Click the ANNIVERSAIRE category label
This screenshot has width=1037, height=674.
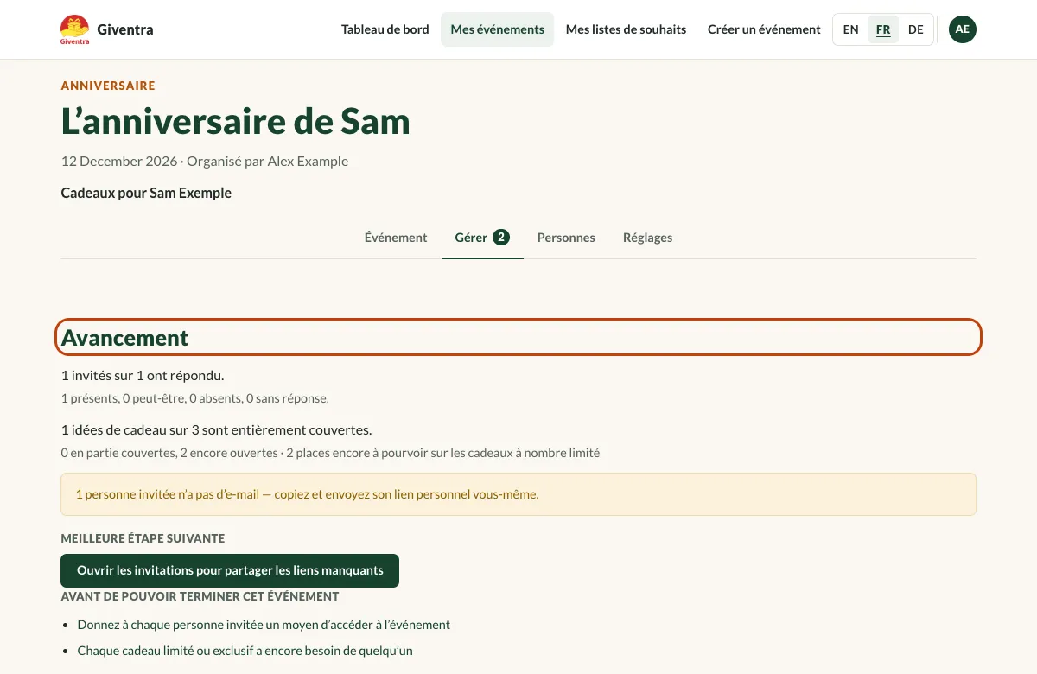[108, 86]
